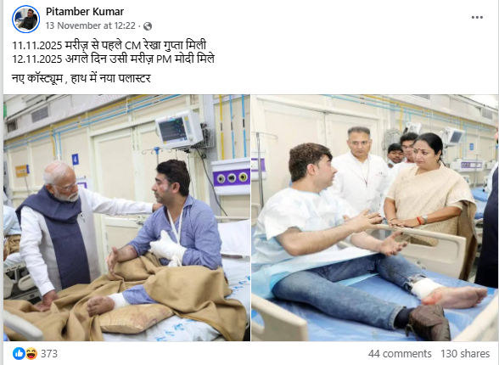Click the first Hindi caption line mentioning 11.11.2025

109,45
